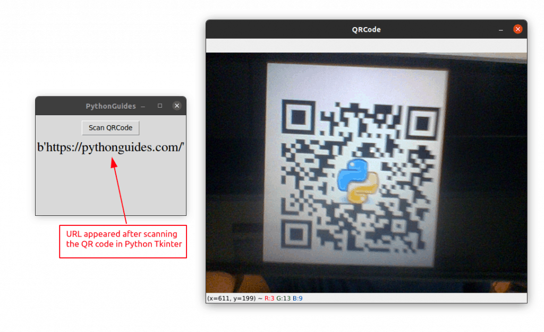Click the QRCode window title bar
The height and width of the screenshot is (332, 544).
pos(367,29)
